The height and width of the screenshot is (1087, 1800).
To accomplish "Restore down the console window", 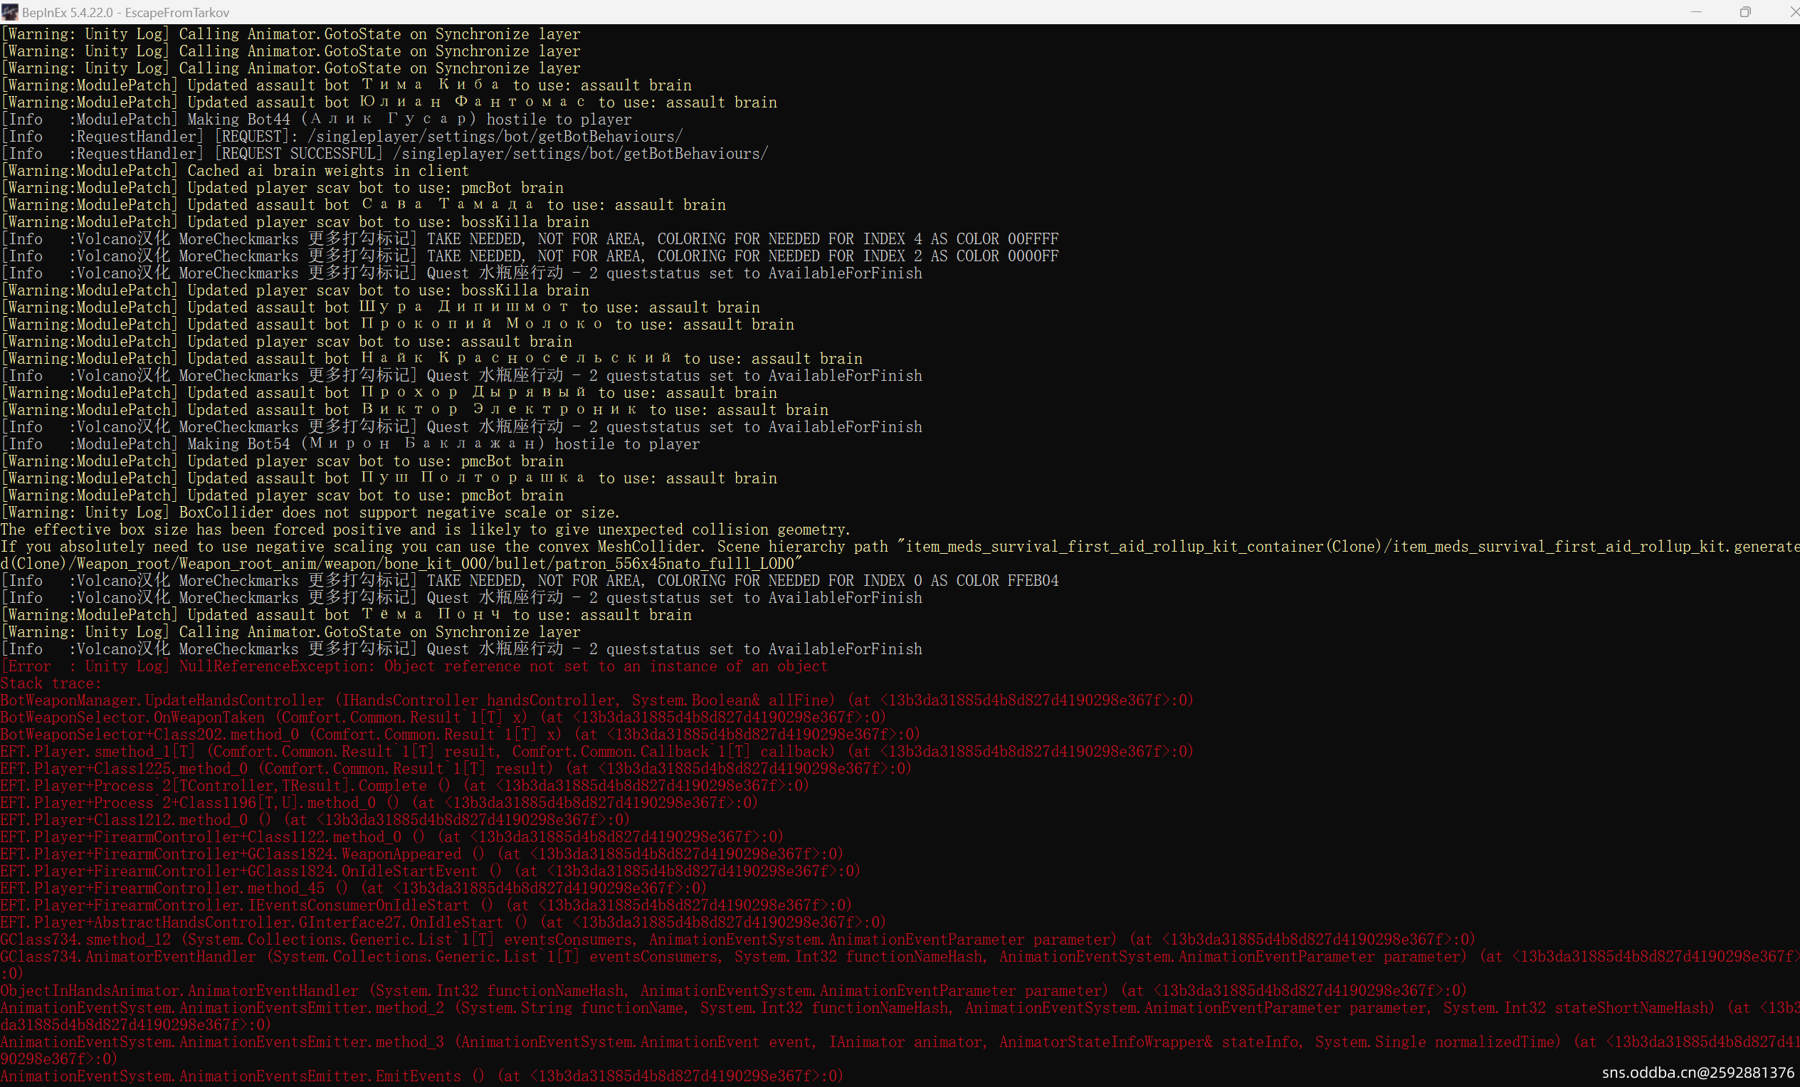I will coord(1745,11).
